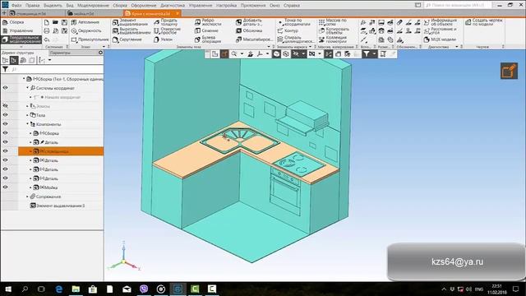The width and height of the screenshot is (526, 296).
Task: Open МЦХ модели tool
Action: click(x=440, y=39)
